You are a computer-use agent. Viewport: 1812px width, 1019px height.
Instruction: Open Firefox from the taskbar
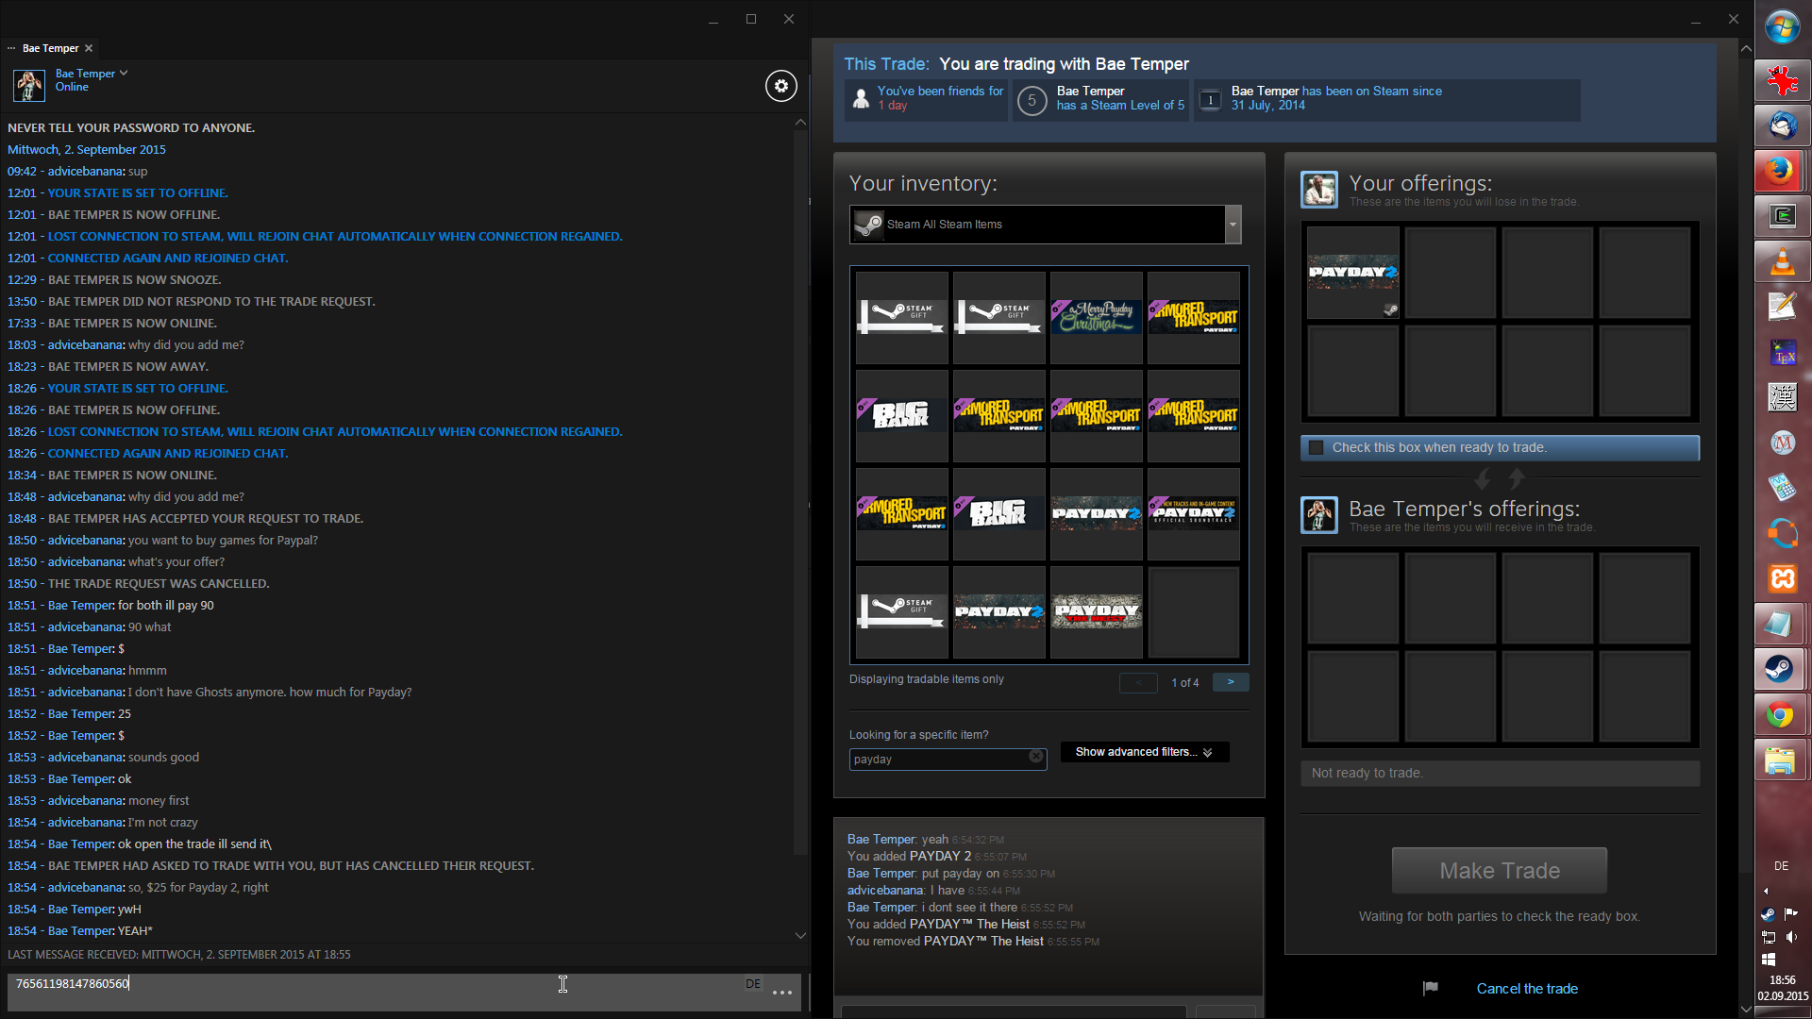[x=1780, y=171]
